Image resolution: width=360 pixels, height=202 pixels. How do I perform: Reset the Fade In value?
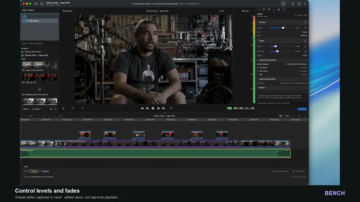305,46
